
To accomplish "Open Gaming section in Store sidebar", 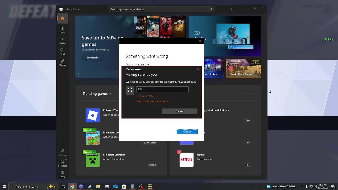I will coord(62,40).
